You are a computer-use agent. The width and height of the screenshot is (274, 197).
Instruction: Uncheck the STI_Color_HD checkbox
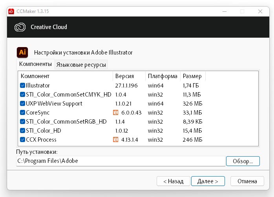22,131
